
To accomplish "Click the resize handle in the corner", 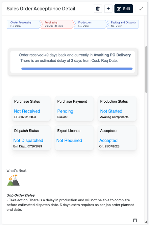I will 146,222.
